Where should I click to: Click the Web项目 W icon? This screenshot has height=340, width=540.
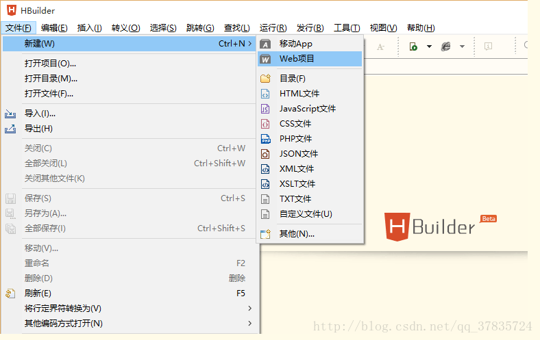click(265, 59)
